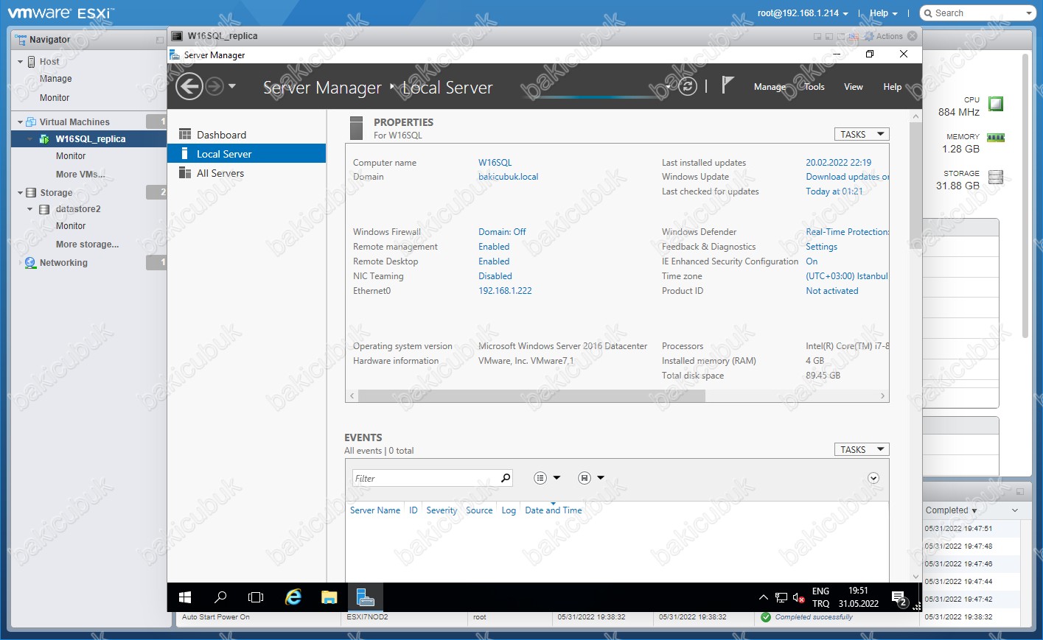
Task: Open the View menu in Server Manager
Action: (x=854, y=87)
